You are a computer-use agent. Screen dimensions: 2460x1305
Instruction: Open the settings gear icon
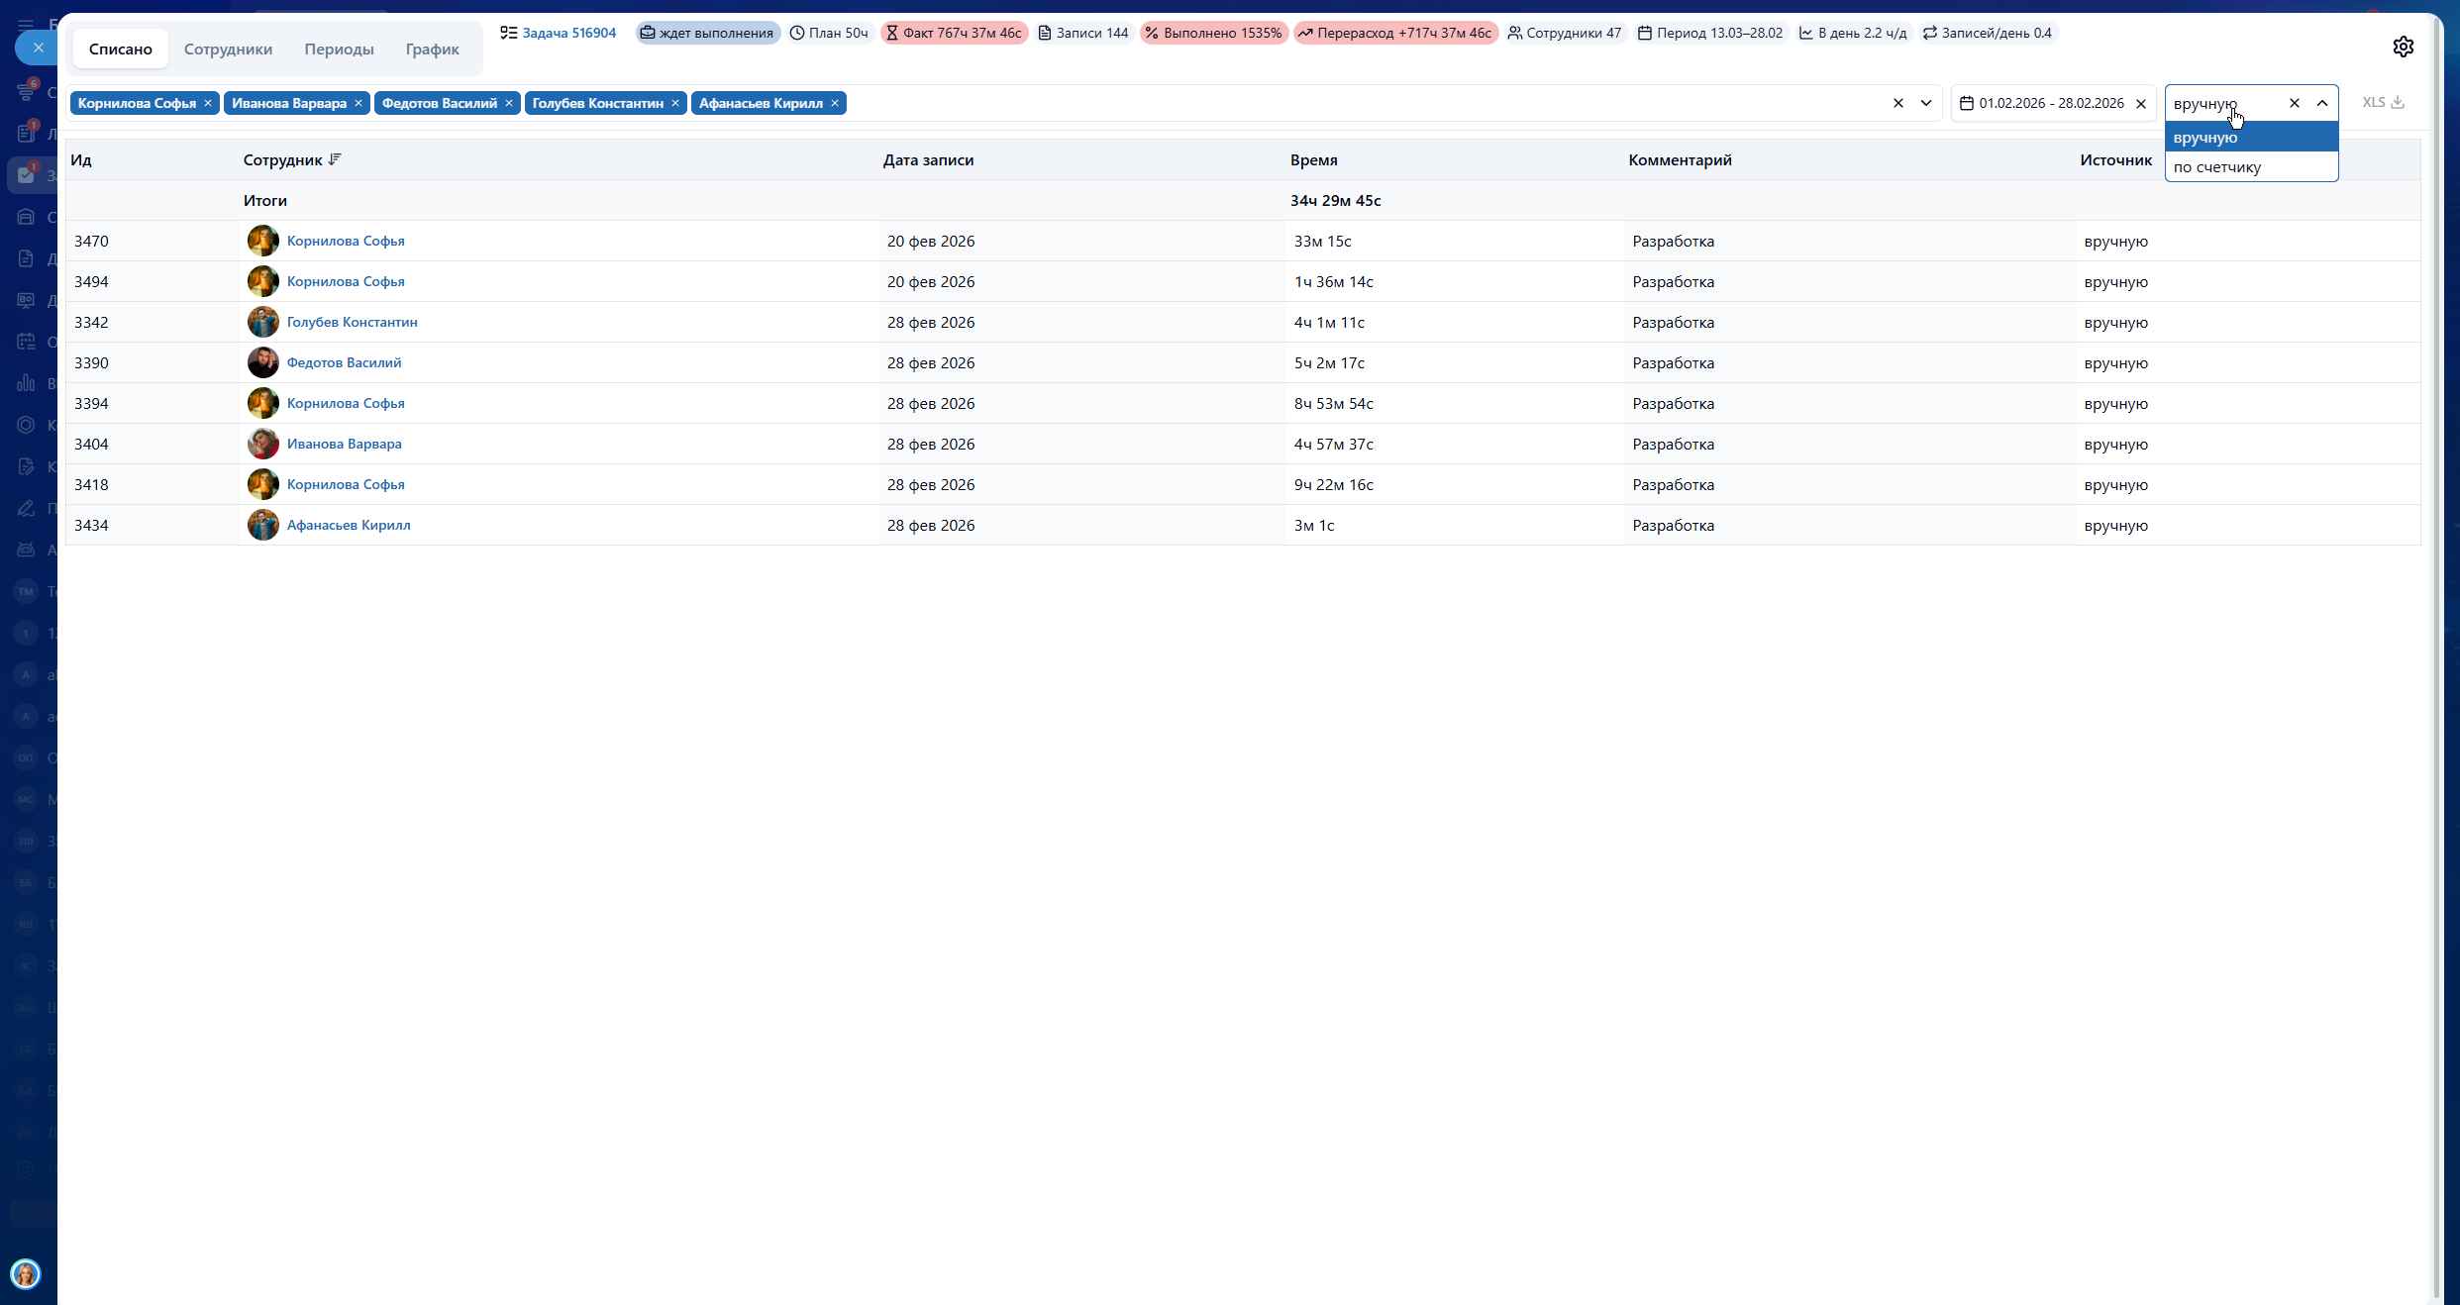click(x=2403, y=47)
